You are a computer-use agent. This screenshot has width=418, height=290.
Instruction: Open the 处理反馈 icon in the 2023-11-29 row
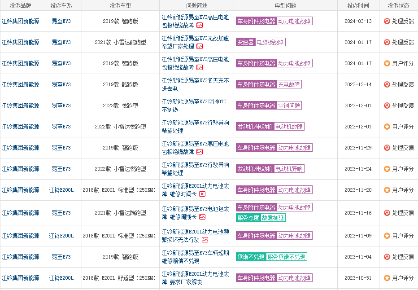[x=387, y=148]
